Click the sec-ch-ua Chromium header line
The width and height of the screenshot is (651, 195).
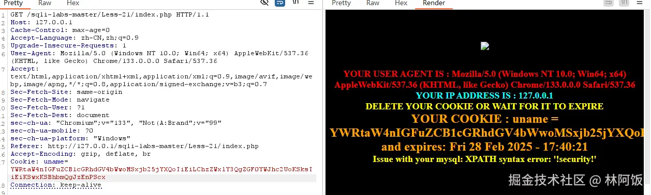pos(116,123)
